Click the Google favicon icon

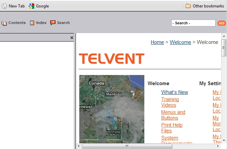[32, 6]
